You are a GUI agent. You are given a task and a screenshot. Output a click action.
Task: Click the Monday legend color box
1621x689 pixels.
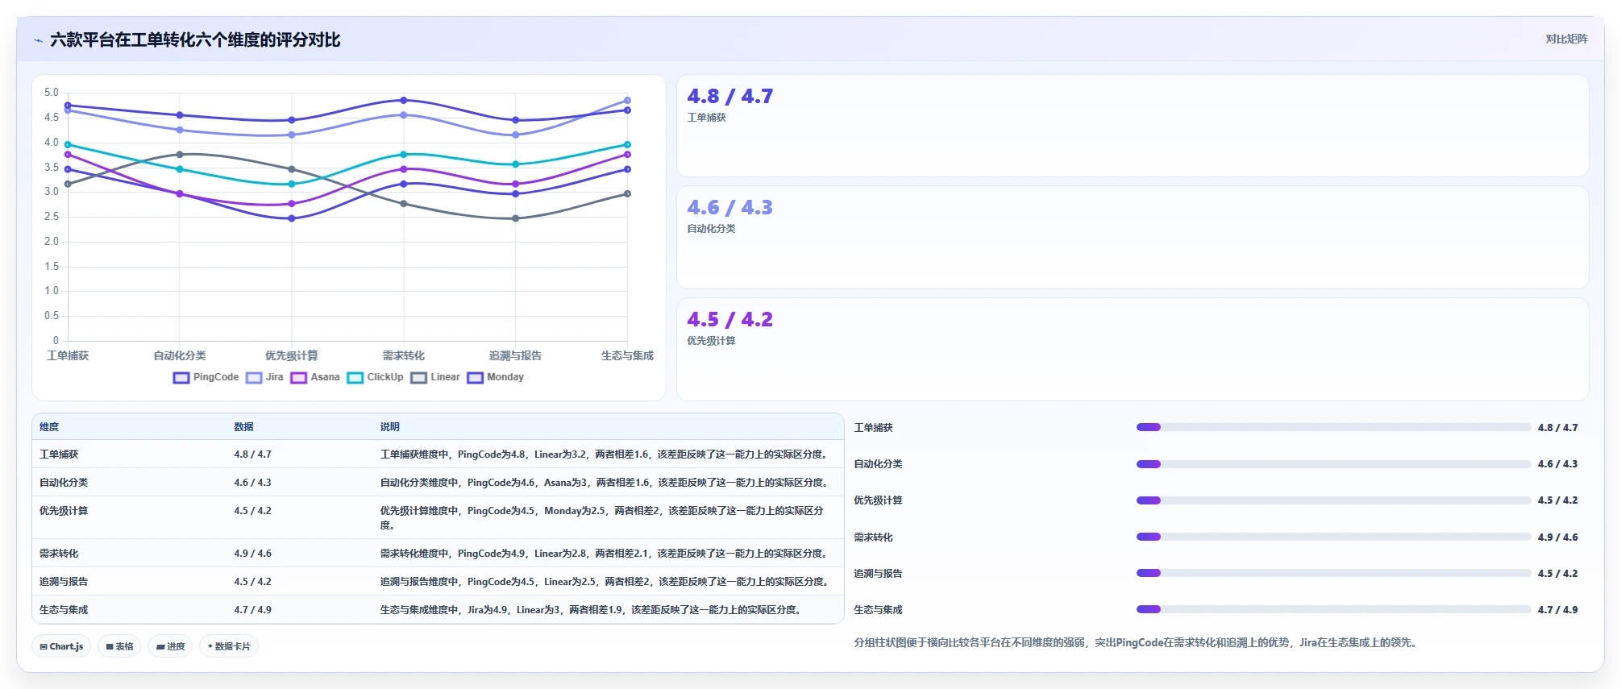coord(475,378)
